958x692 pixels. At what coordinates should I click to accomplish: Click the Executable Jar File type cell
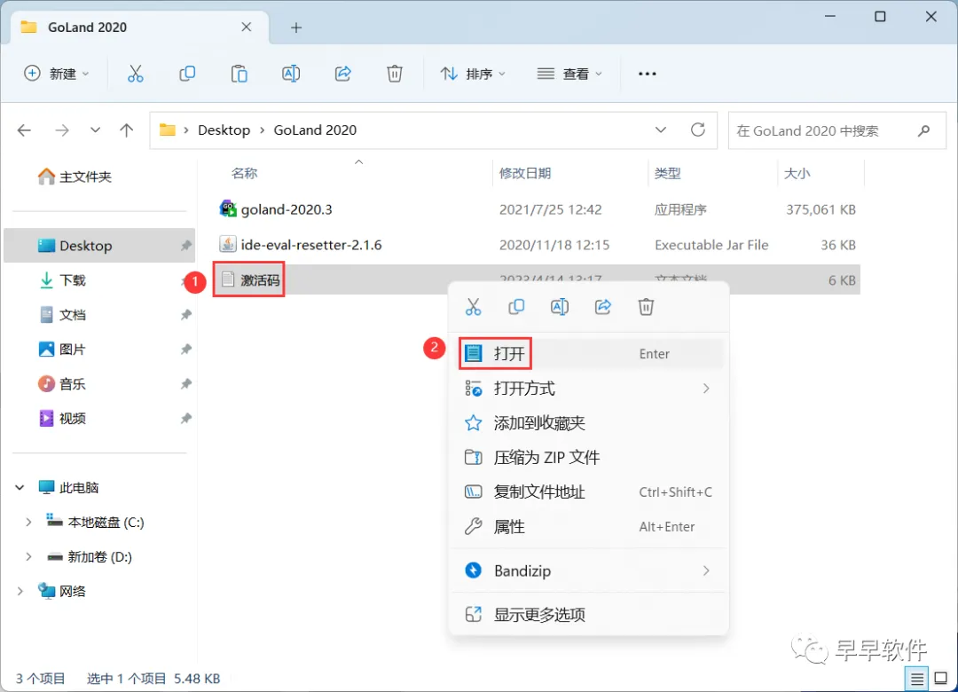point(711,245)
